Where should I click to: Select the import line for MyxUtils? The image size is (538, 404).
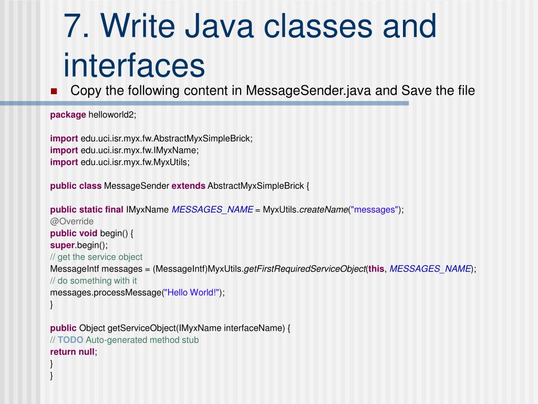pos(120,162)
